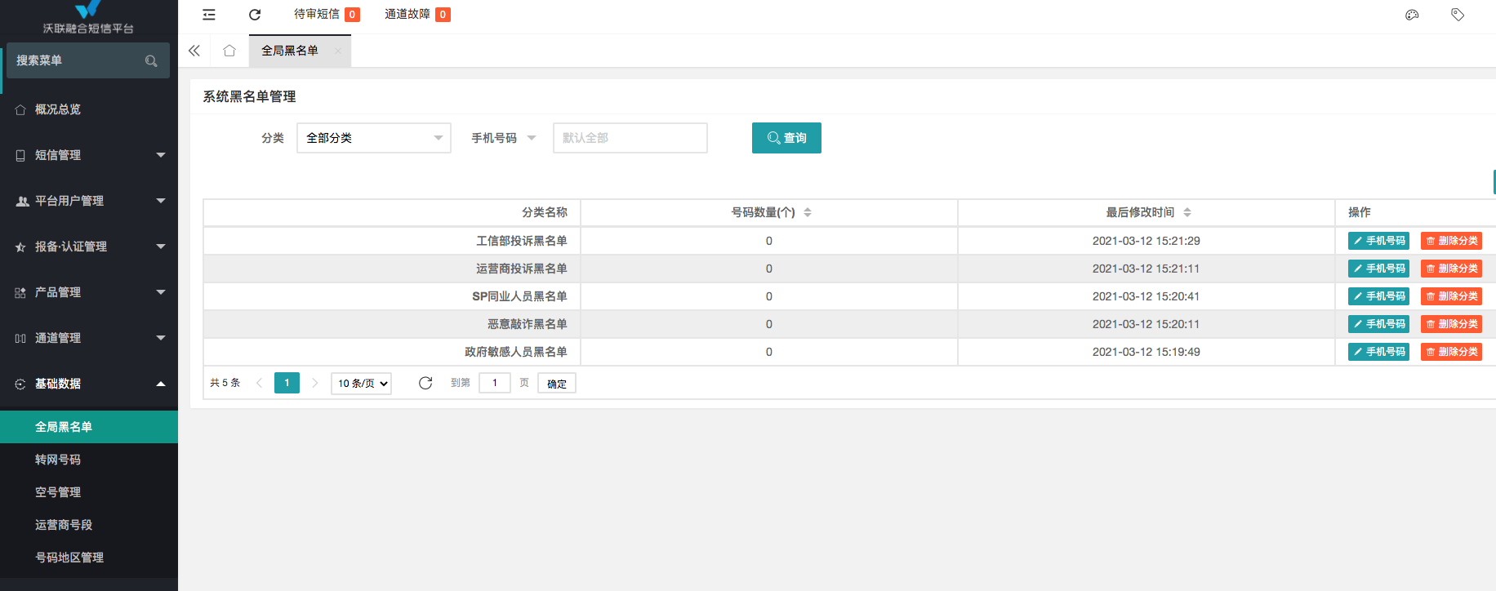The image size is (1496, 591).
Task: Click the tag icon at top right
Action: pos(1458,15)
